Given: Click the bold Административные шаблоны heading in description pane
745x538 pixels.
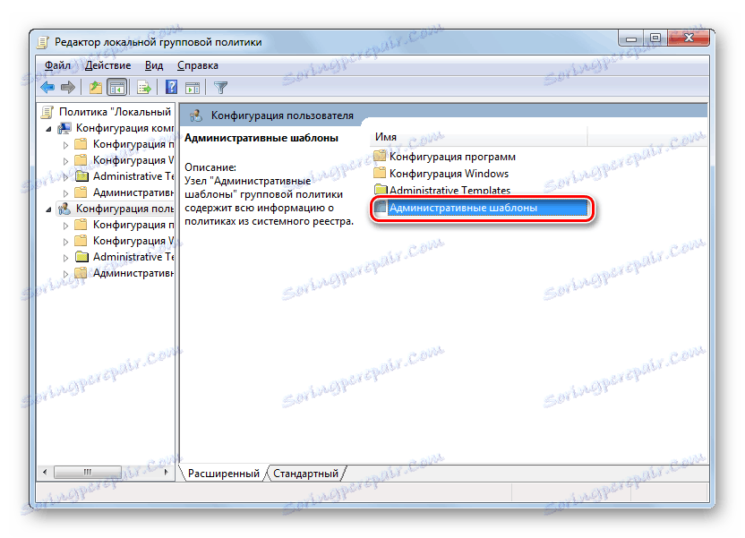Looking at the screenshot, I should [x=261, y=138].
